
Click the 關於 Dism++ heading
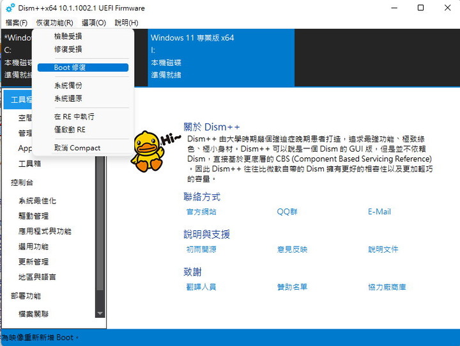click(x=211, y=127)
